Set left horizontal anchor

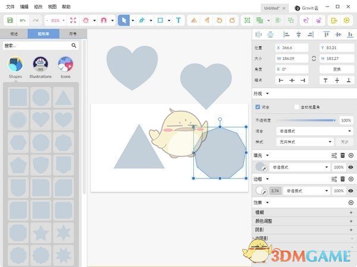[281, 80]
